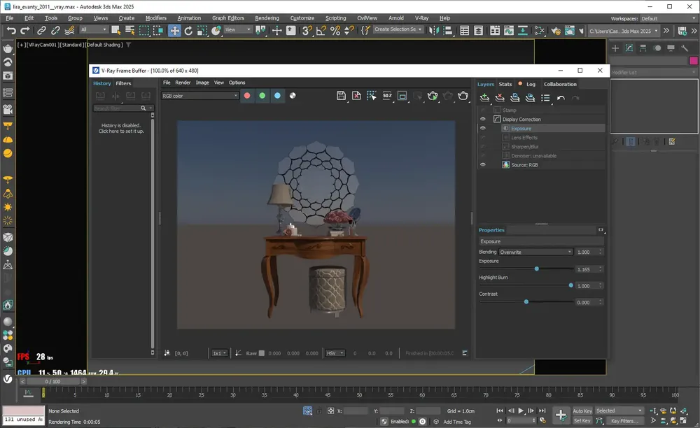Click the Auto Key button

(582, 411)
